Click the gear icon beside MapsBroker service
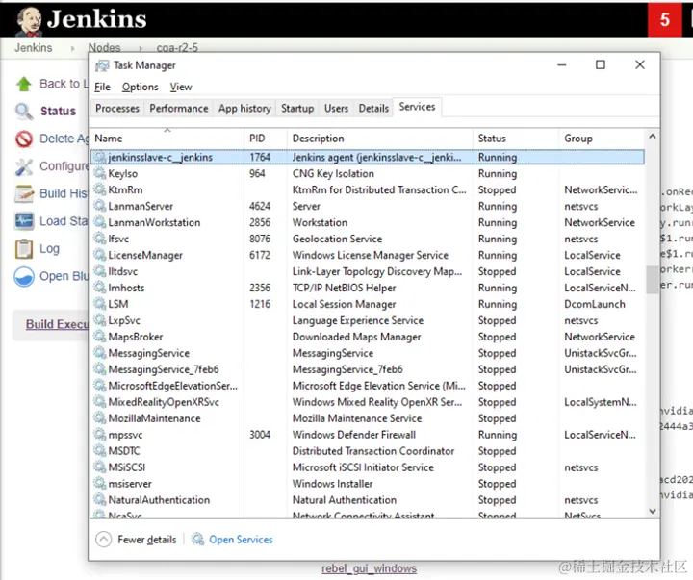Image resolution: width=693 pixels, height=580 pixels. (100, 336)
